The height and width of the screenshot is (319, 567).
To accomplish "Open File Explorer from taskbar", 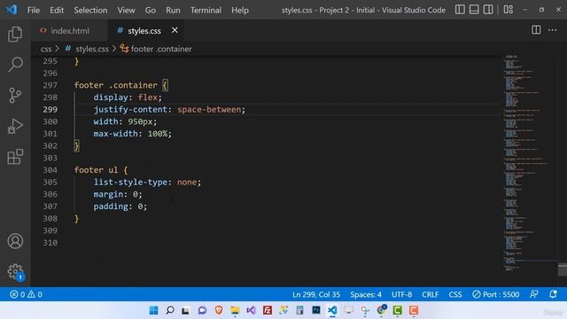I will click(235, 310).
